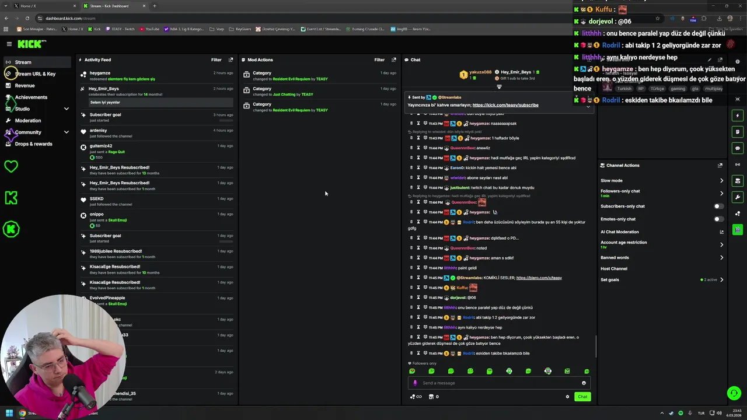Open Stream URL & Key page
The width and height of the screenshot is (747, 420).
pyautogui.click(x=36, y=73)
